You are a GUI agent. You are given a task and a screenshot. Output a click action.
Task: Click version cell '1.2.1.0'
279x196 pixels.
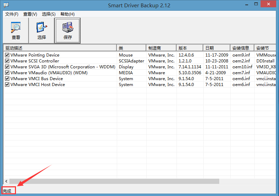point(185,61)
